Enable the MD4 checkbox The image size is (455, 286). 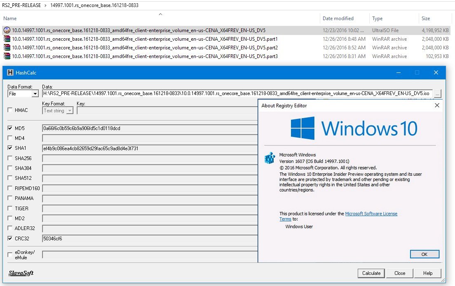pyautogui.click(x=10, y=138)
